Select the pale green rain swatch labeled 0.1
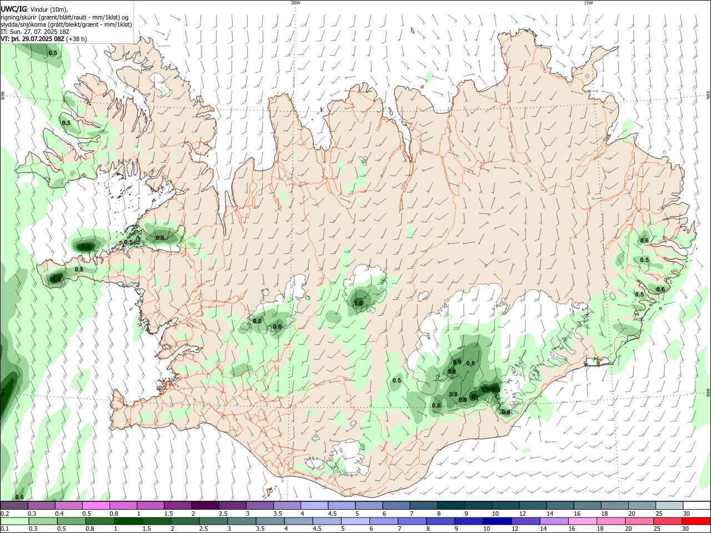 point(14,521)
